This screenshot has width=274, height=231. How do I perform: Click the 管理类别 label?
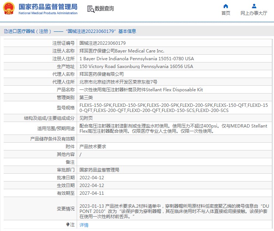click(66, 97)
